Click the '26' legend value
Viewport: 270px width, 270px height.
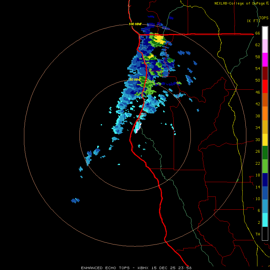258,151
